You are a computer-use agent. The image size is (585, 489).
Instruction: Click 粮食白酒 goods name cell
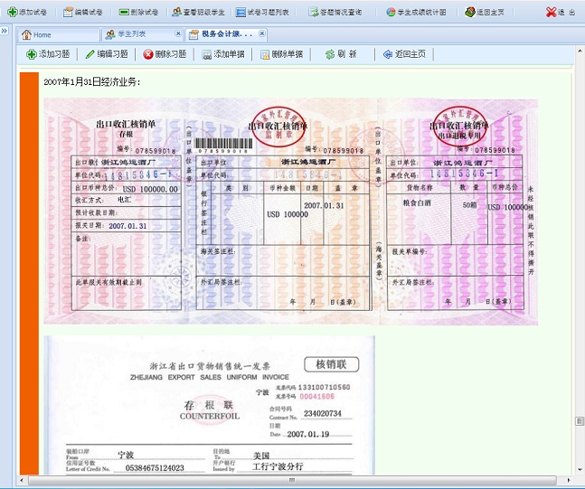(x=417, y=202)
